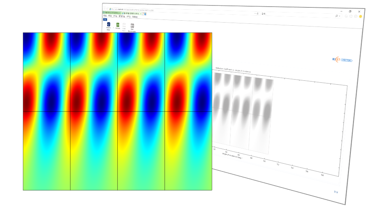The width and height of the screenshot is (368, 207).
Task: Click the Create Report icon
Action: coord(124,26)
